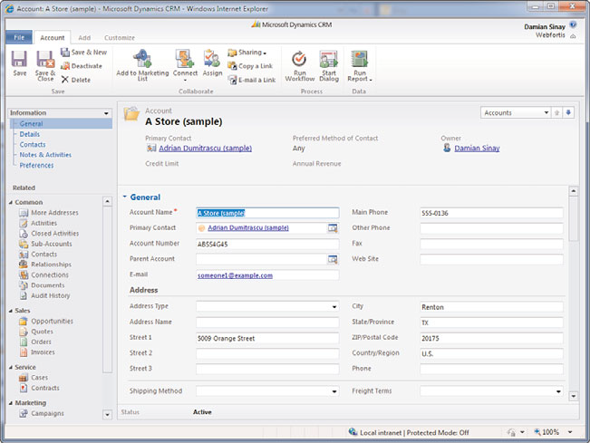This screenshot has height=443, width=590.
Task: Open Audit History
Action: pos(44,295)
